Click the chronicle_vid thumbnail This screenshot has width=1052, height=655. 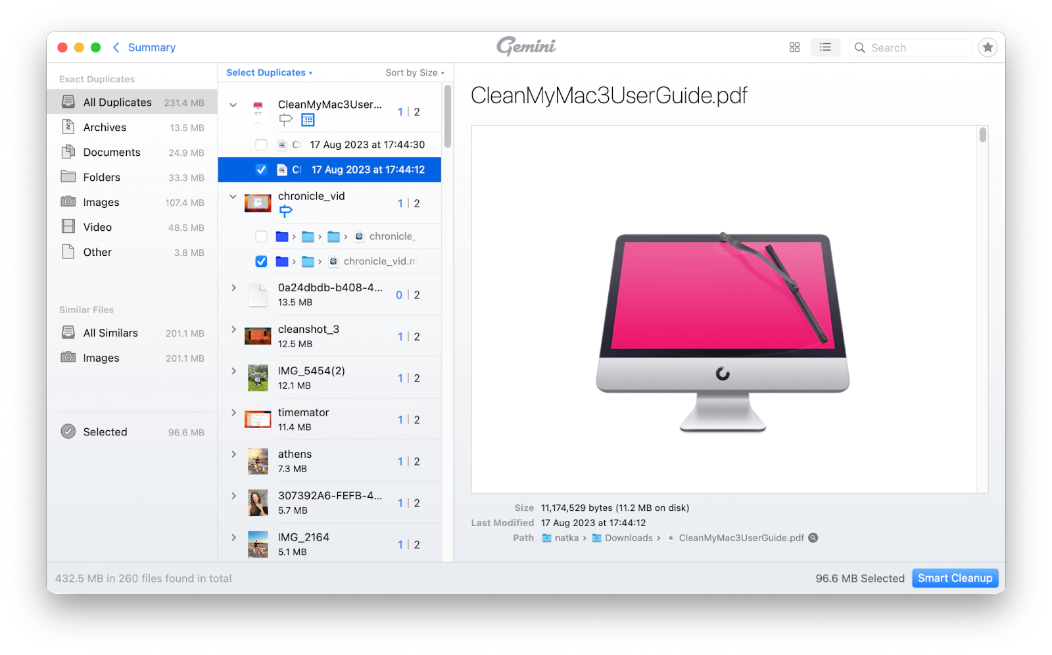(x=258, y=203)
